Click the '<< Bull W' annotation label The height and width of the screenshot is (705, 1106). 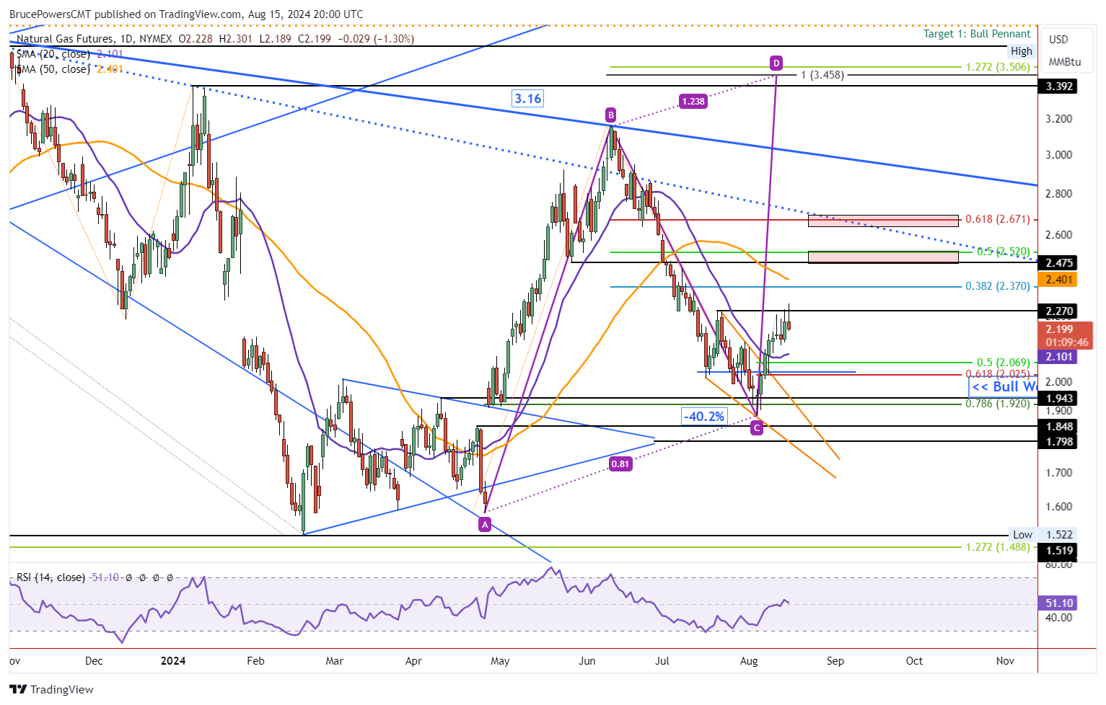(x=1003, y=387)
